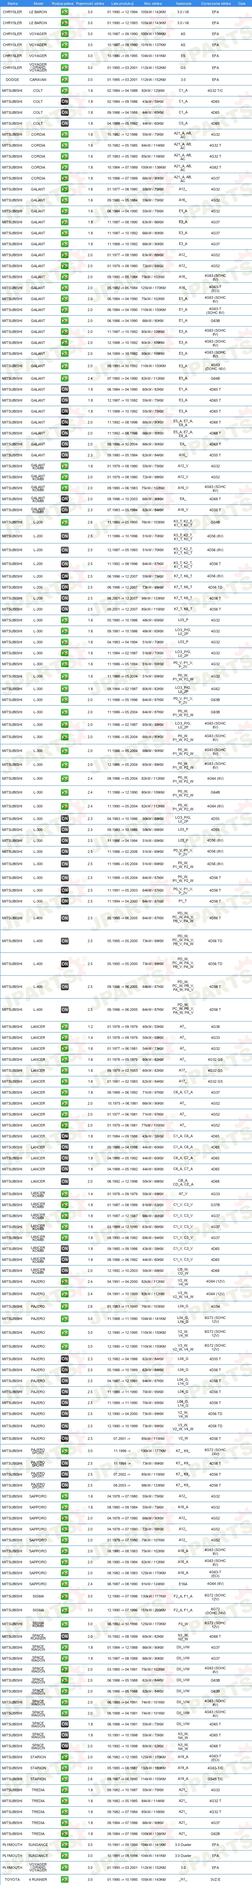The image size is (252, 1885).
Task: Click the Moc silnika column header
Action: tap(153, 3)
